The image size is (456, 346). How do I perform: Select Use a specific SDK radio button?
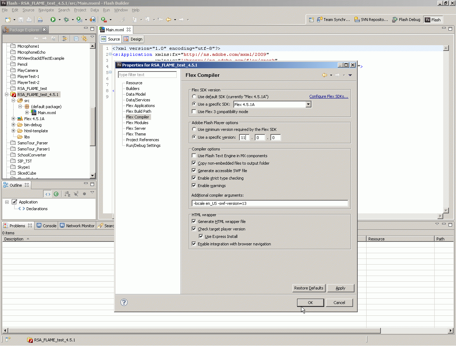tap(194, 104)
